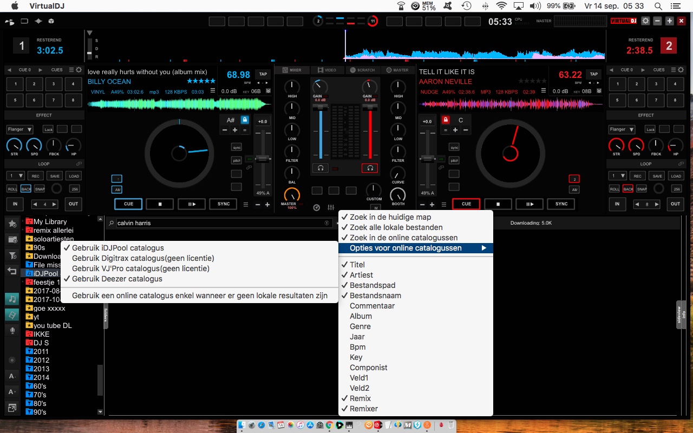Adjust right channel volume fader

coord(371,107)
